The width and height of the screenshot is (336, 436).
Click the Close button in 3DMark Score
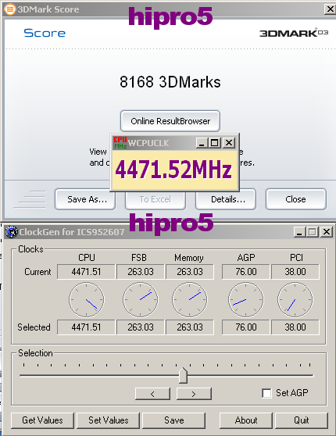pyautogui.click(x=296, y=199)
